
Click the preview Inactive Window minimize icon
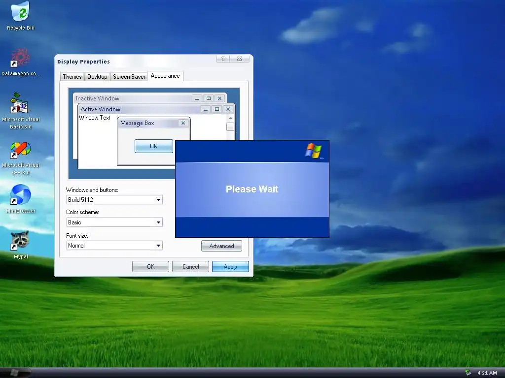197,98
